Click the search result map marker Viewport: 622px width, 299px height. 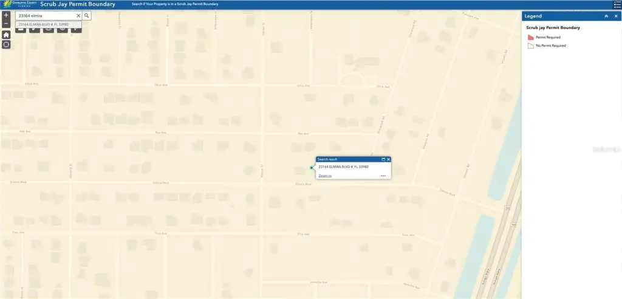pyautogui.click(x=311, y=167)
